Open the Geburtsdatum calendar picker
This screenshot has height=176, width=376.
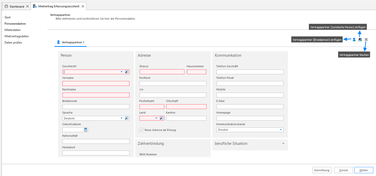(86, 130)
